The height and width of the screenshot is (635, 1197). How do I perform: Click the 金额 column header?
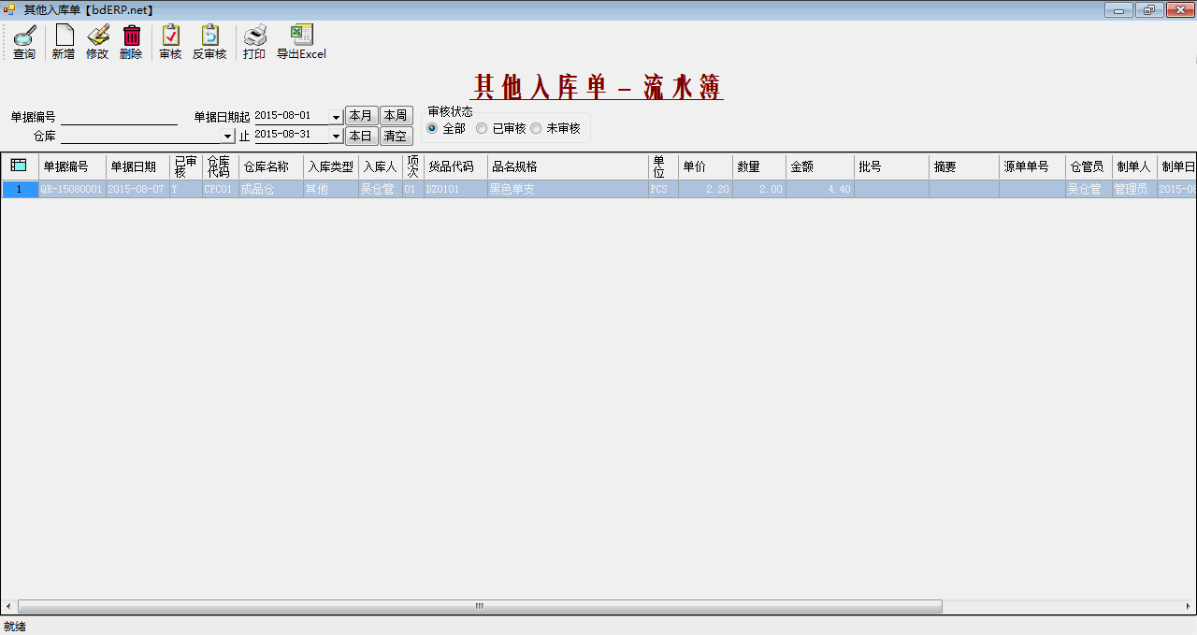pyautogui.click(x=820, y=166)
